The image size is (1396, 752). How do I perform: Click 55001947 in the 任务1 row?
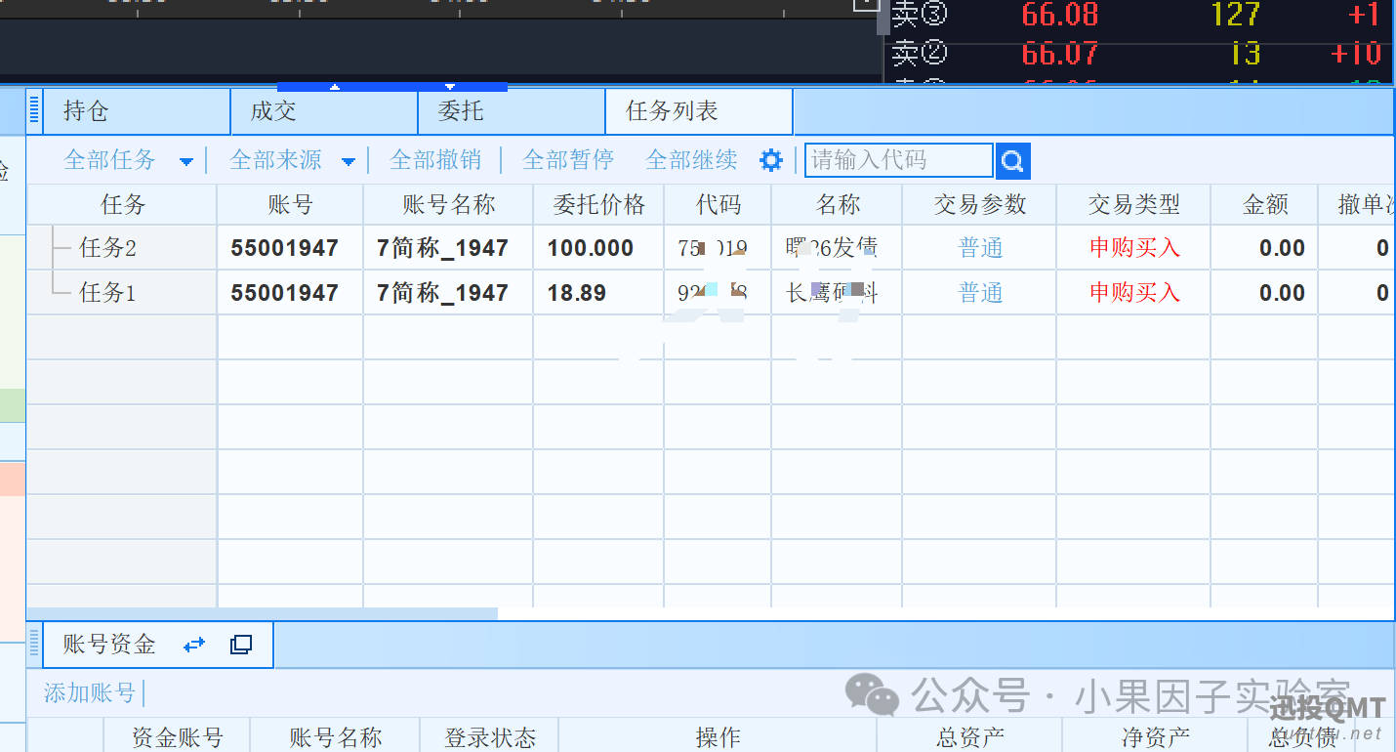[x=284, y=293]
